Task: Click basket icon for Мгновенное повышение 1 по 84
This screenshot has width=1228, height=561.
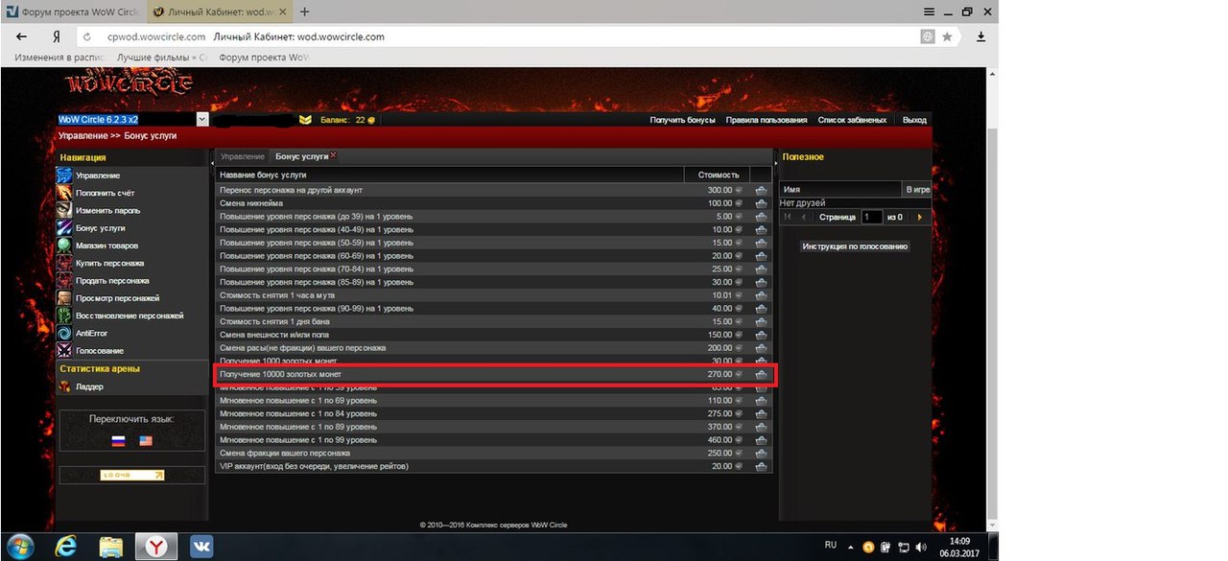Action: (x=761, y=413)
